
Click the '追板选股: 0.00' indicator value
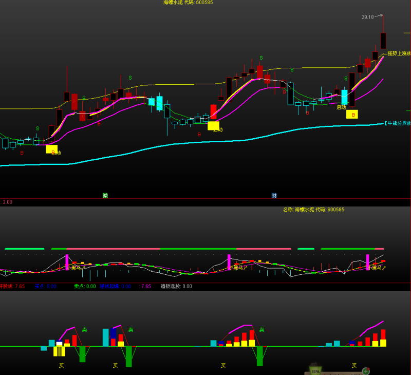point(176,286)
